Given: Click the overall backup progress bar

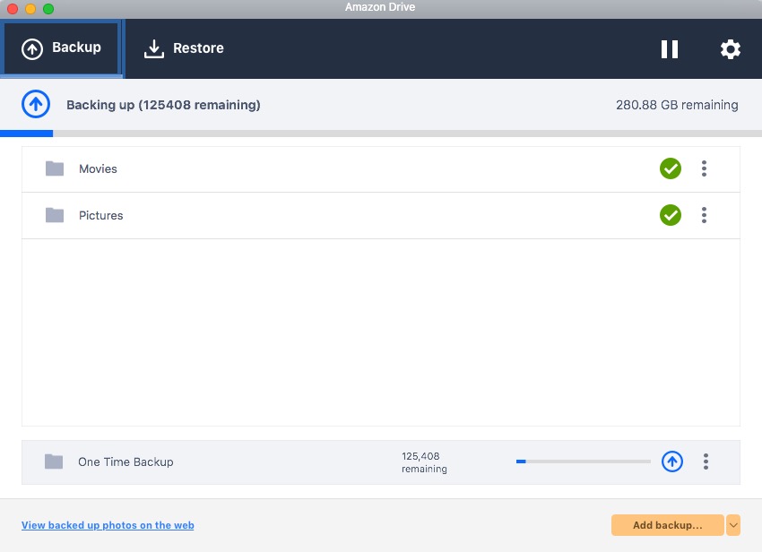Looking at the screenshot, I should [x=381, y=134].
